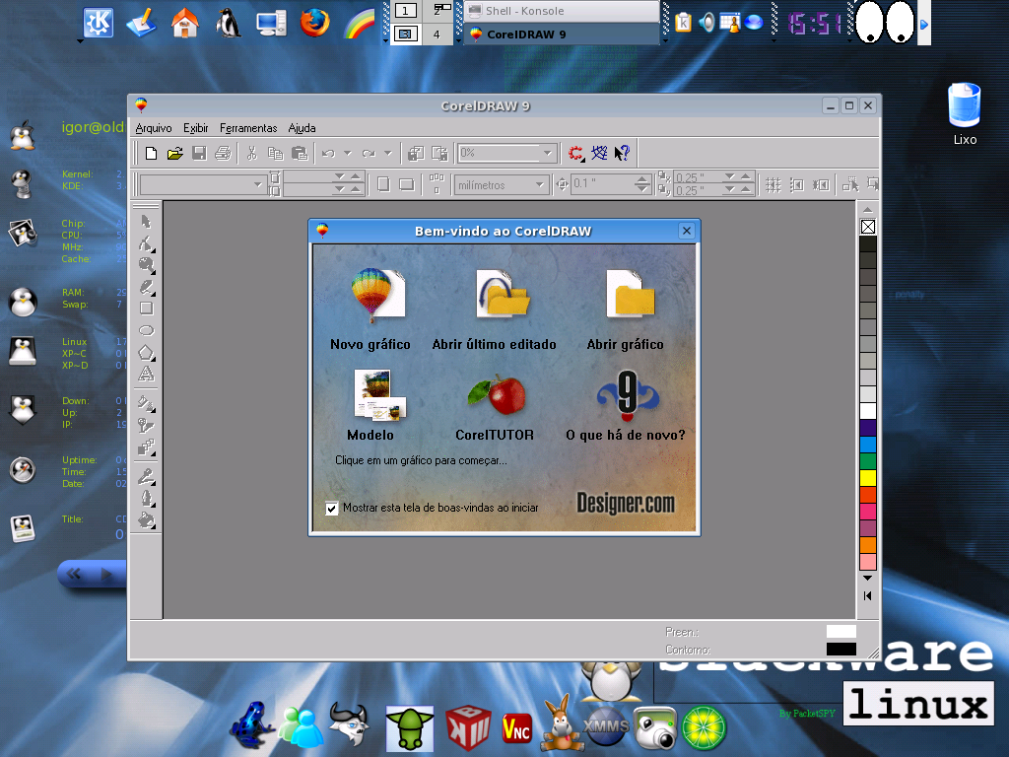
Task: Activate the What's This help pointer
Action: click(623, 153)
